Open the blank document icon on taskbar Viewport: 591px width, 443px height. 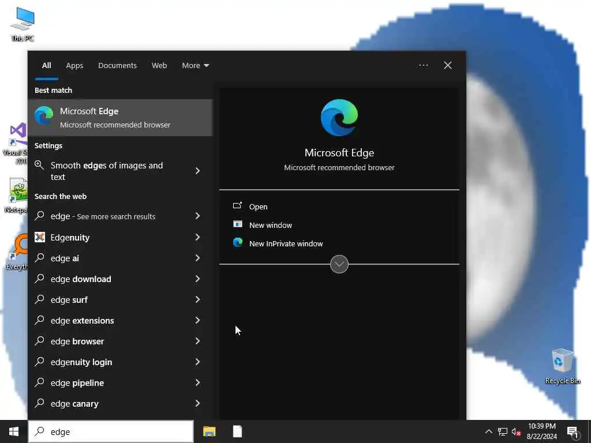tap(237, 431)
